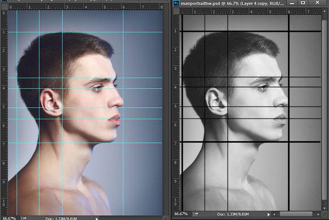
Task: Click the share icon in the color document status bar
Action: coord(24,218)
